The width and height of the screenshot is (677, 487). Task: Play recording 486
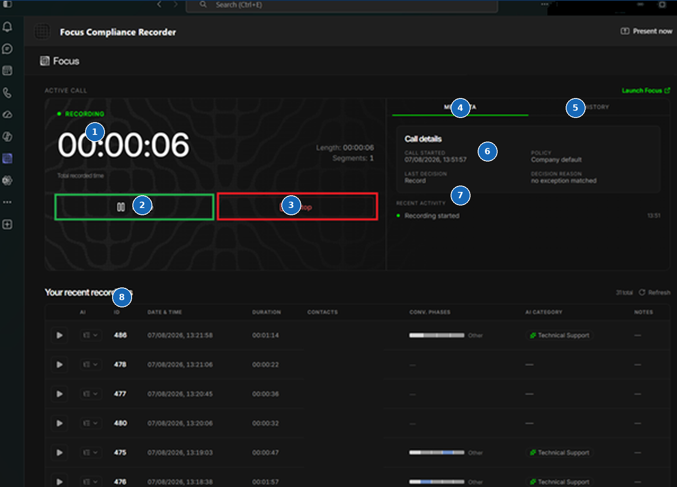59,335
